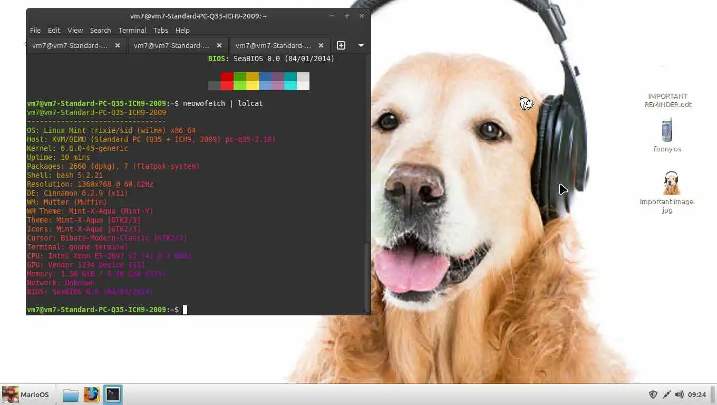
Task: Close the middle terminal tab with its X
Action: [x=219, y=45]
